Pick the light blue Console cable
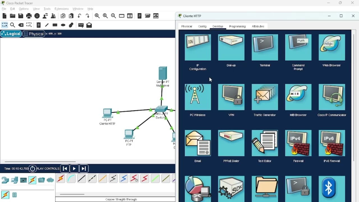Image resolution: width=359 pixels, height=202 pixels. (x=71, y=178)
